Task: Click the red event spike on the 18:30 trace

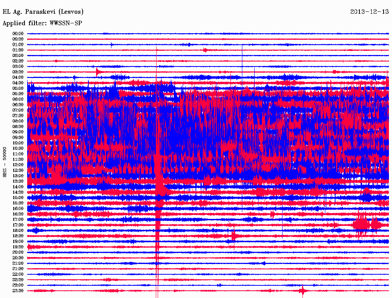Action: pyautogui.click(x=234, y=236)
